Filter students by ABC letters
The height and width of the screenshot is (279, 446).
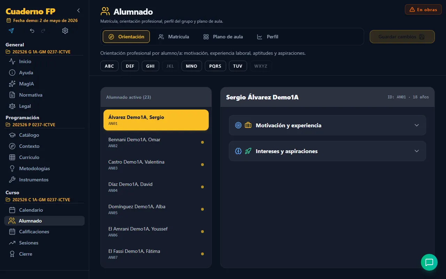[x=109, y=66]
